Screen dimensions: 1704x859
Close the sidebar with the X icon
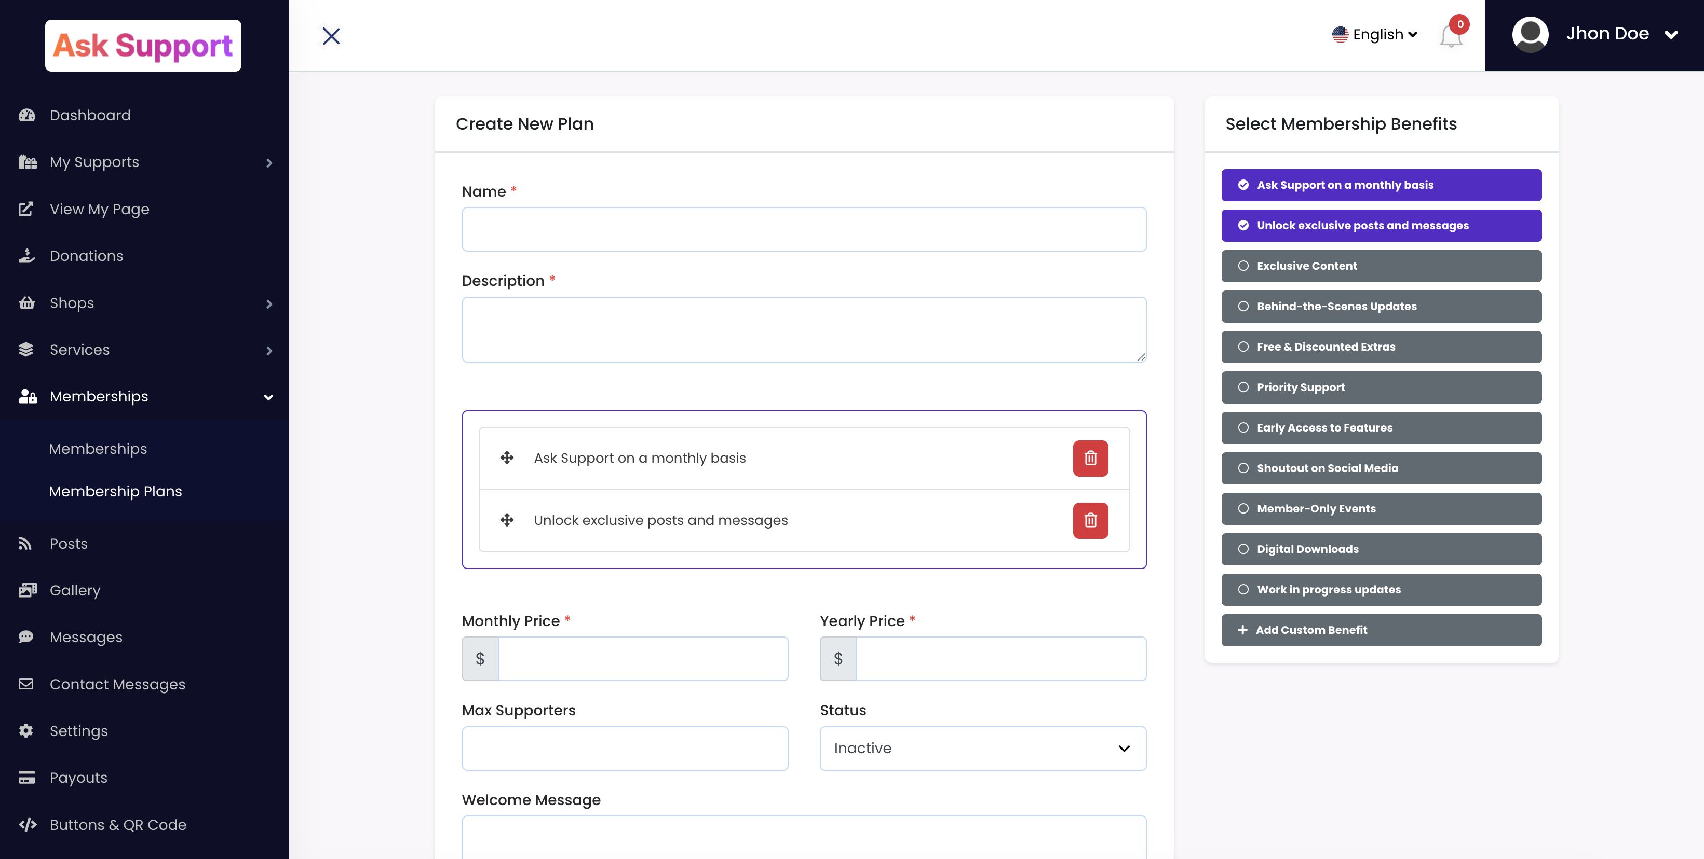(x=331, y=36)
